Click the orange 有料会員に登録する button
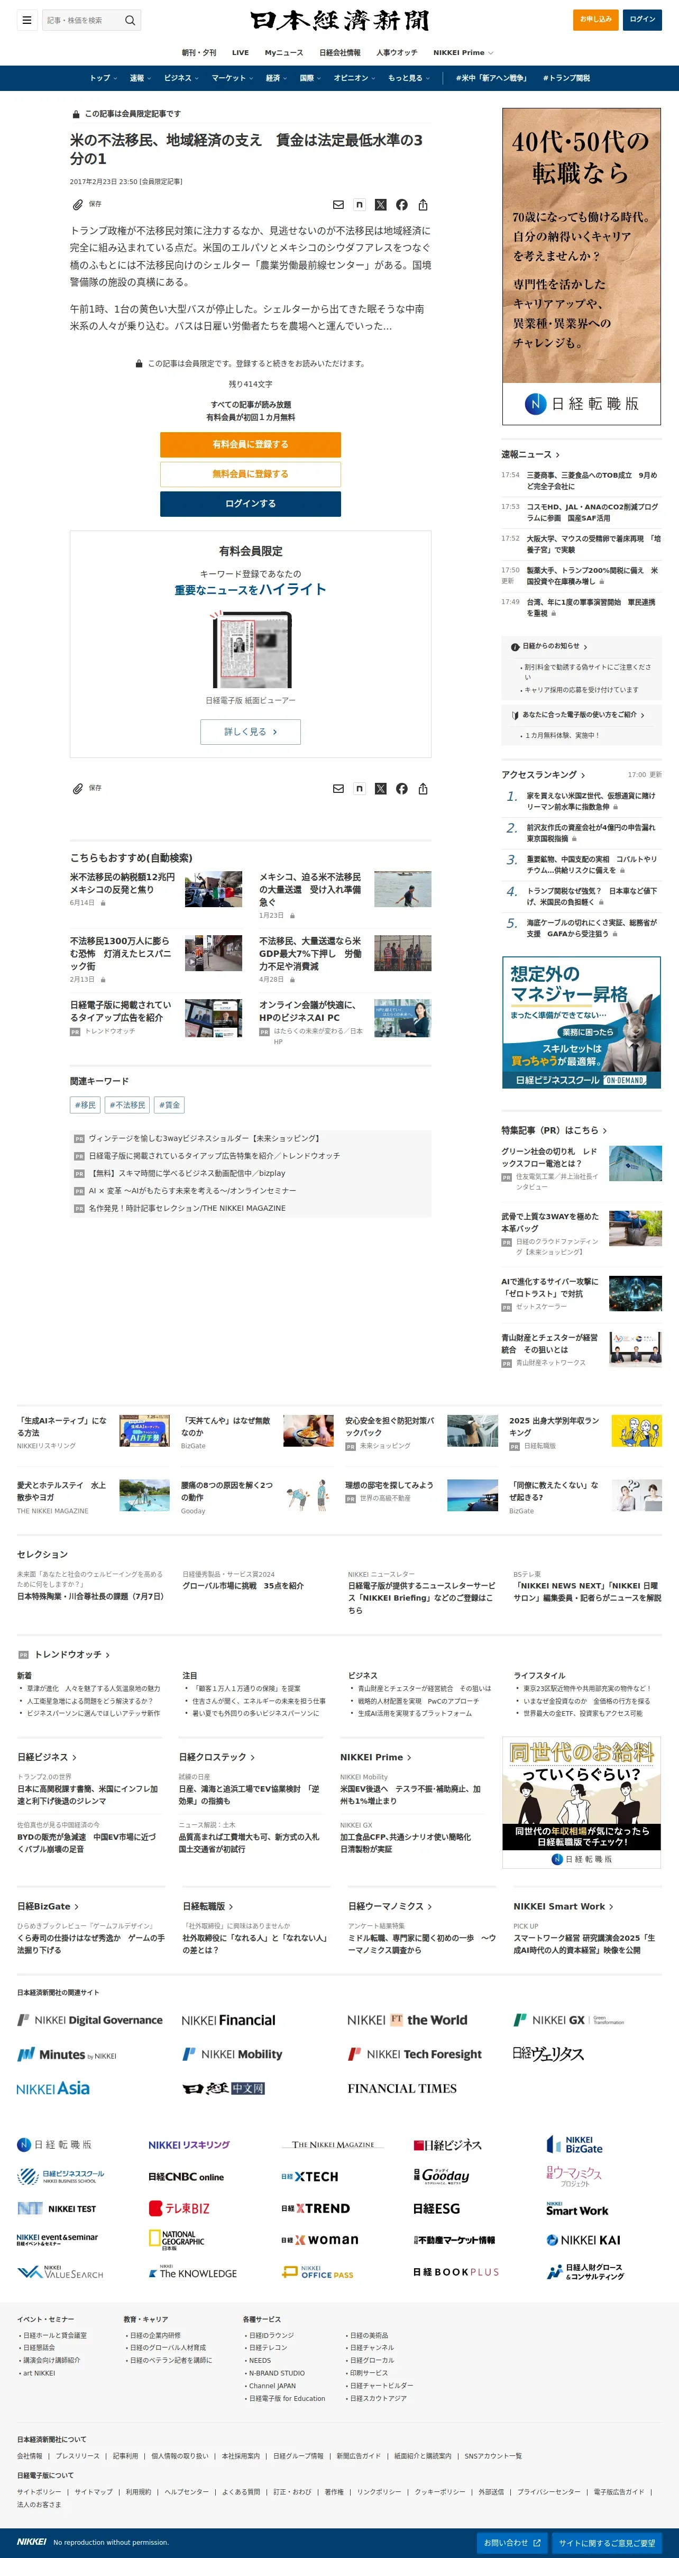 250,444
